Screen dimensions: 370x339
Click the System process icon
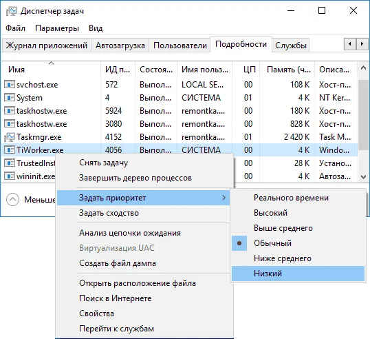pos(10,98)
